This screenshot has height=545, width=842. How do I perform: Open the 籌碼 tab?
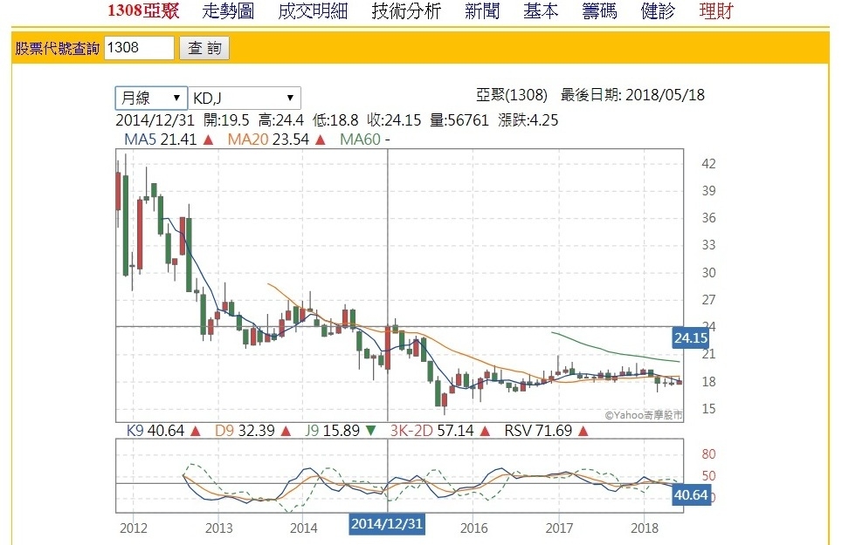pyautogui.click(x=599, y=10)
